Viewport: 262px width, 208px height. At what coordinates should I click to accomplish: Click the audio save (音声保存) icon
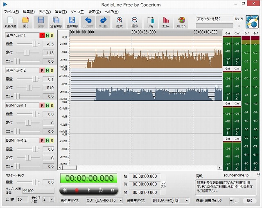(x=72, y=22)
